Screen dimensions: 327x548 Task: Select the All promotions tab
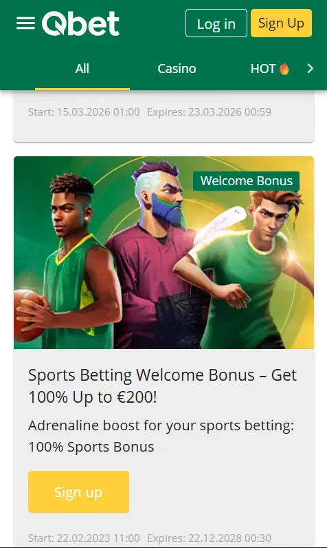click(82, 69)
